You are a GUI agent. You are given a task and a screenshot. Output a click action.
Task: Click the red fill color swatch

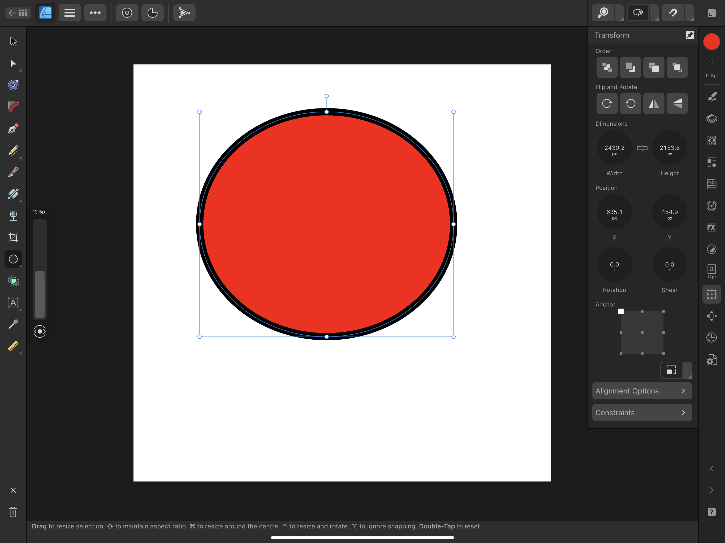coord(711,42)
